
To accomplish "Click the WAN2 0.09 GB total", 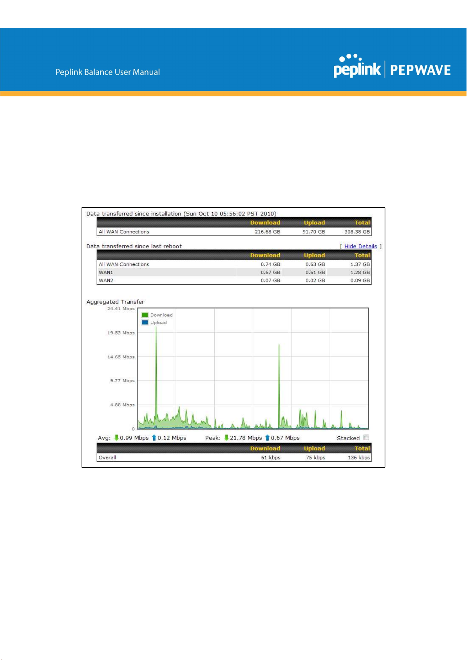I will (360, 280).
